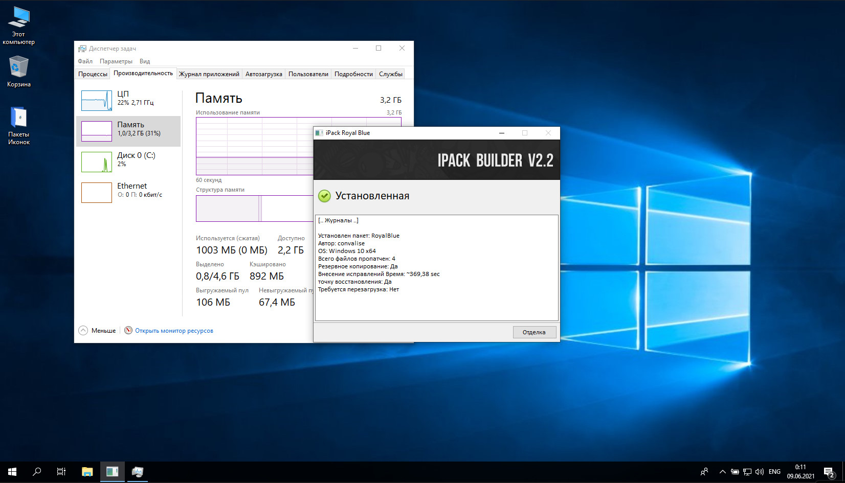Viewport: 845px width, 483px height.
Task: Select the Ethernet graph thumbnail
Action: pyautogui.click(x=97, y=193)
